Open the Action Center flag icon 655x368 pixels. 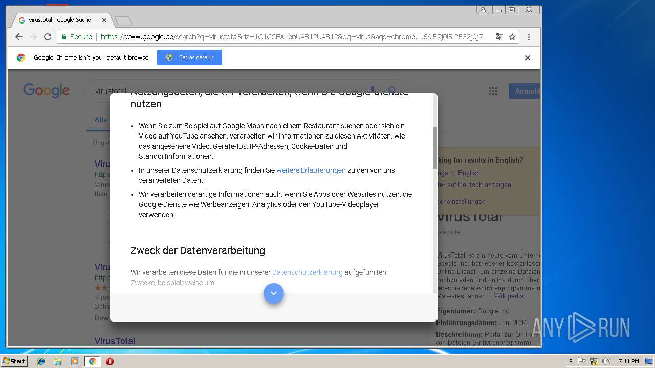point(582,361)
